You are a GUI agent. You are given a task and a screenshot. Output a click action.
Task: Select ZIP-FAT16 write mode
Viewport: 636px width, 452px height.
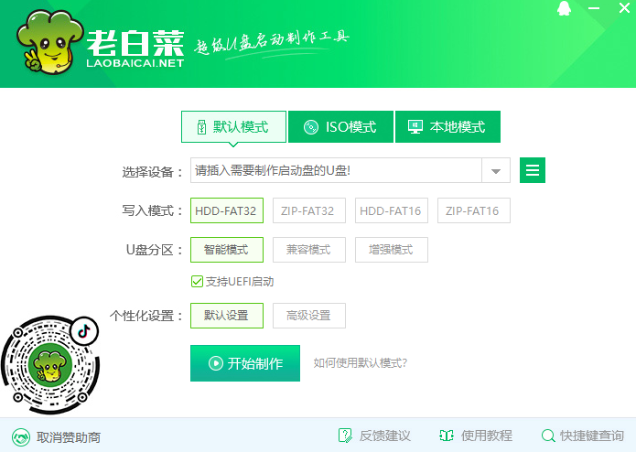pos(474,210)
